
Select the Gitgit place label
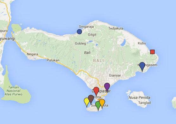tap(92, 35)
